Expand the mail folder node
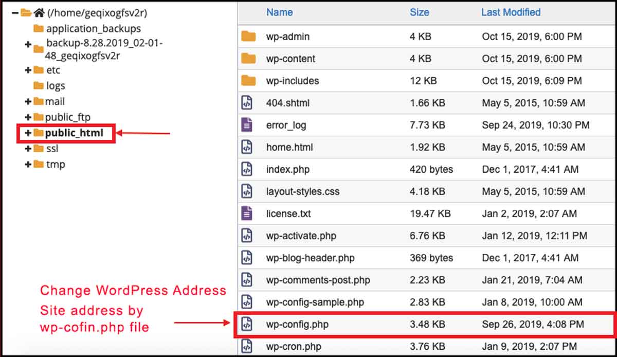Image resolution: width=617 pixels, height=357 pixels. click(28, 101)
